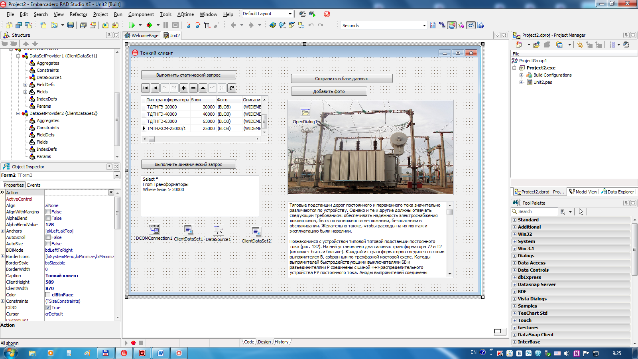Click the 'Добавить фото' button
The height and width of the screenshot is (359, 638).
[x=329, y=91]
